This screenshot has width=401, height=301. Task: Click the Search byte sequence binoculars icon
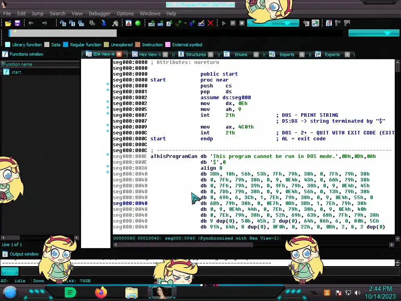pos(81,23)
